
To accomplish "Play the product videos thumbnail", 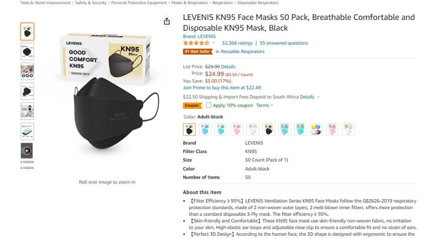I will [27, 151].
